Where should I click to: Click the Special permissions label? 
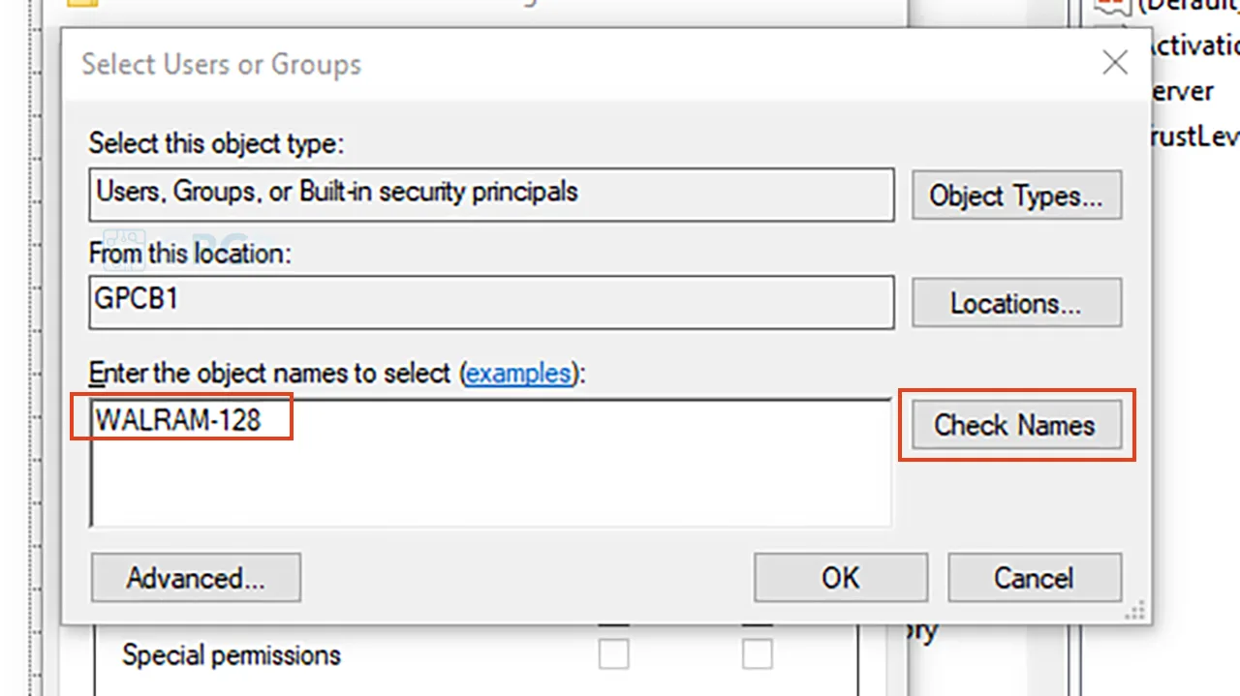232,654
